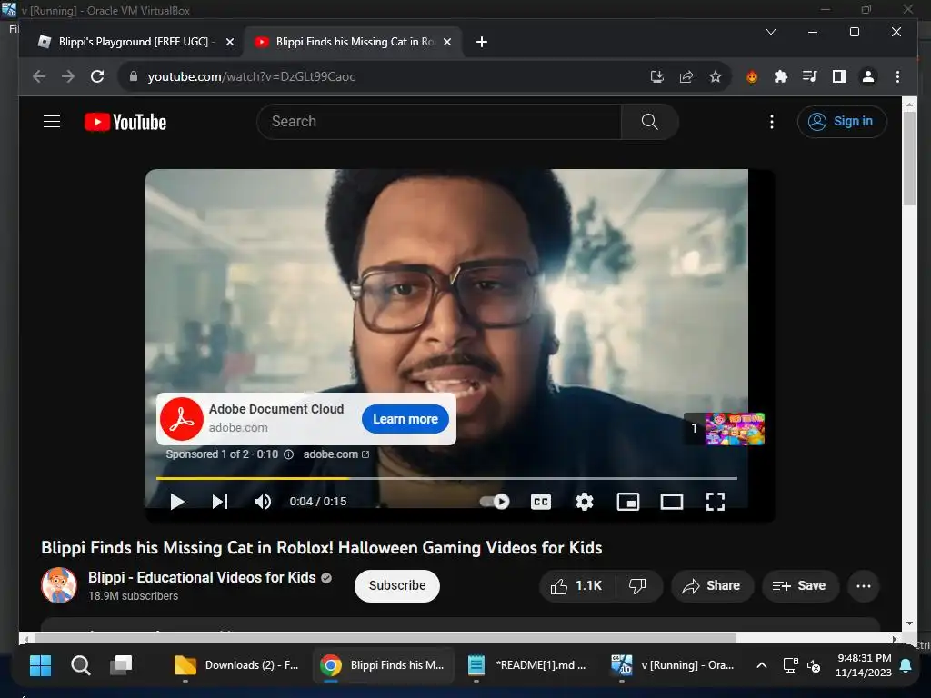Open Task View on taskbar

[x=121, y=665]
